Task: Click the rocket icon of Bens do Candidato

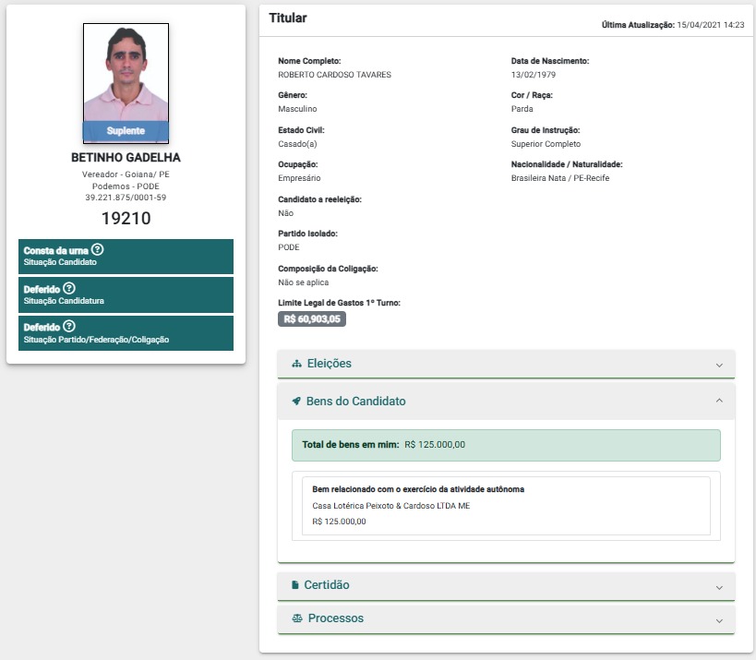Action: pos(296,402)
